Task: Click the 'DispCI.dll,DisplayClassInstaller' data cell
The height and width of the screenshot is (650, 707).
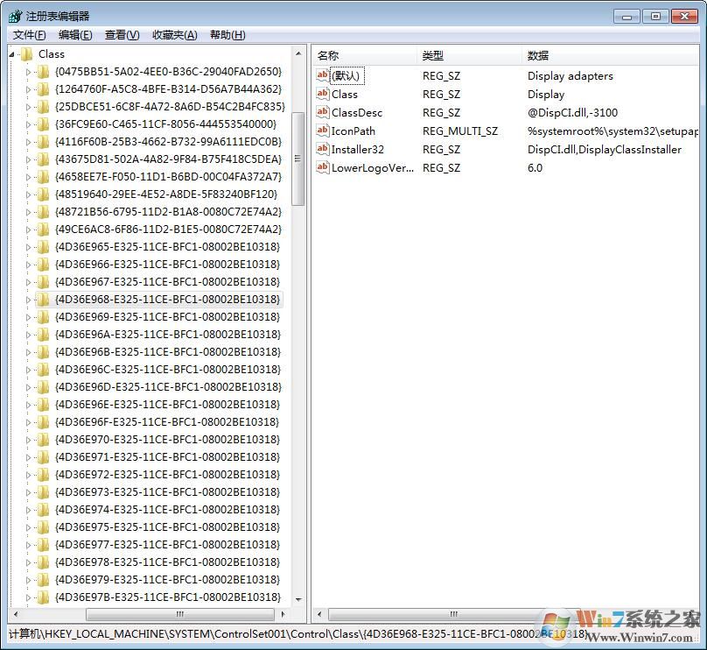Action: click(605, 150)
